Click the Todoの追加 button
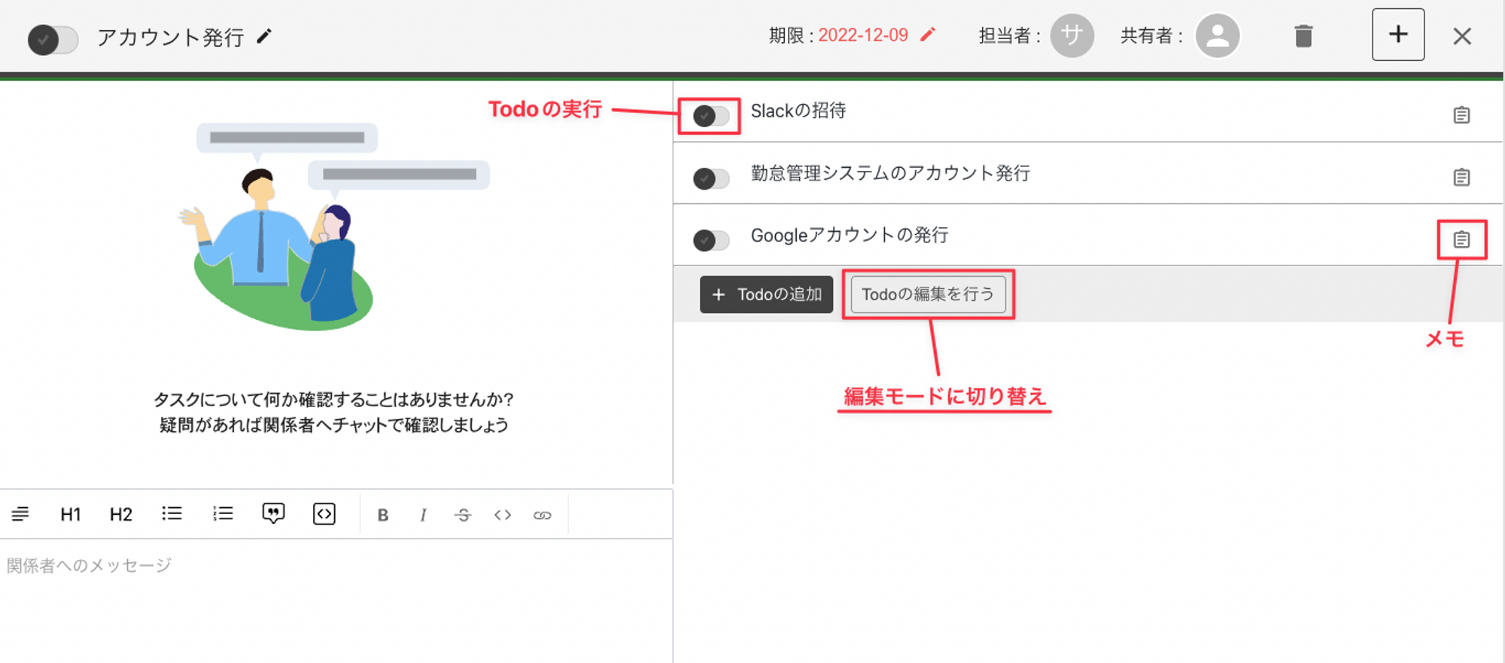 point(766,294)
